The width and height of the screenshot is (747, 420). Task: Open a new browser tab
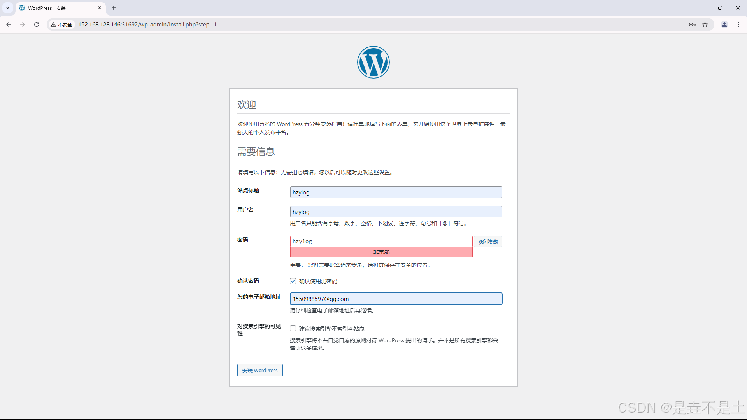point(114,8)
